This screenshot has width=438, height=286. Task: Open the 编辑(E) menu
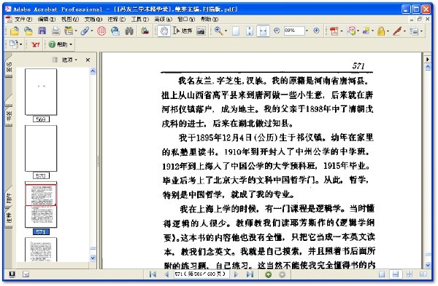point(47,19)
